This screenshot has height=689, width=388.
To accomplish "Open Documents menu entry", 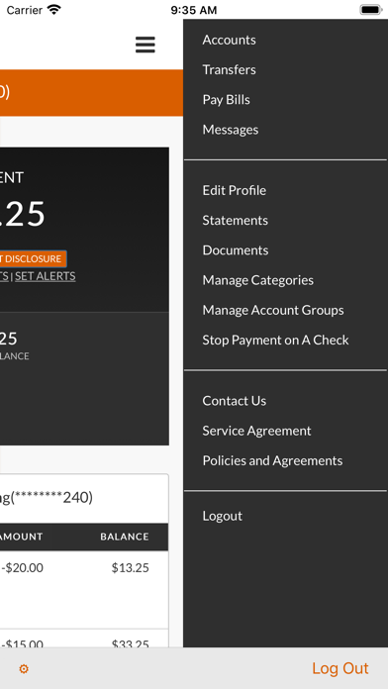I will [x=236, y=250].
